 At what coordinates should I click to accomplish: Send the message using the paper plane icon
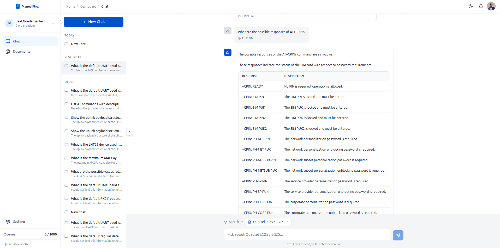point(398,235)
